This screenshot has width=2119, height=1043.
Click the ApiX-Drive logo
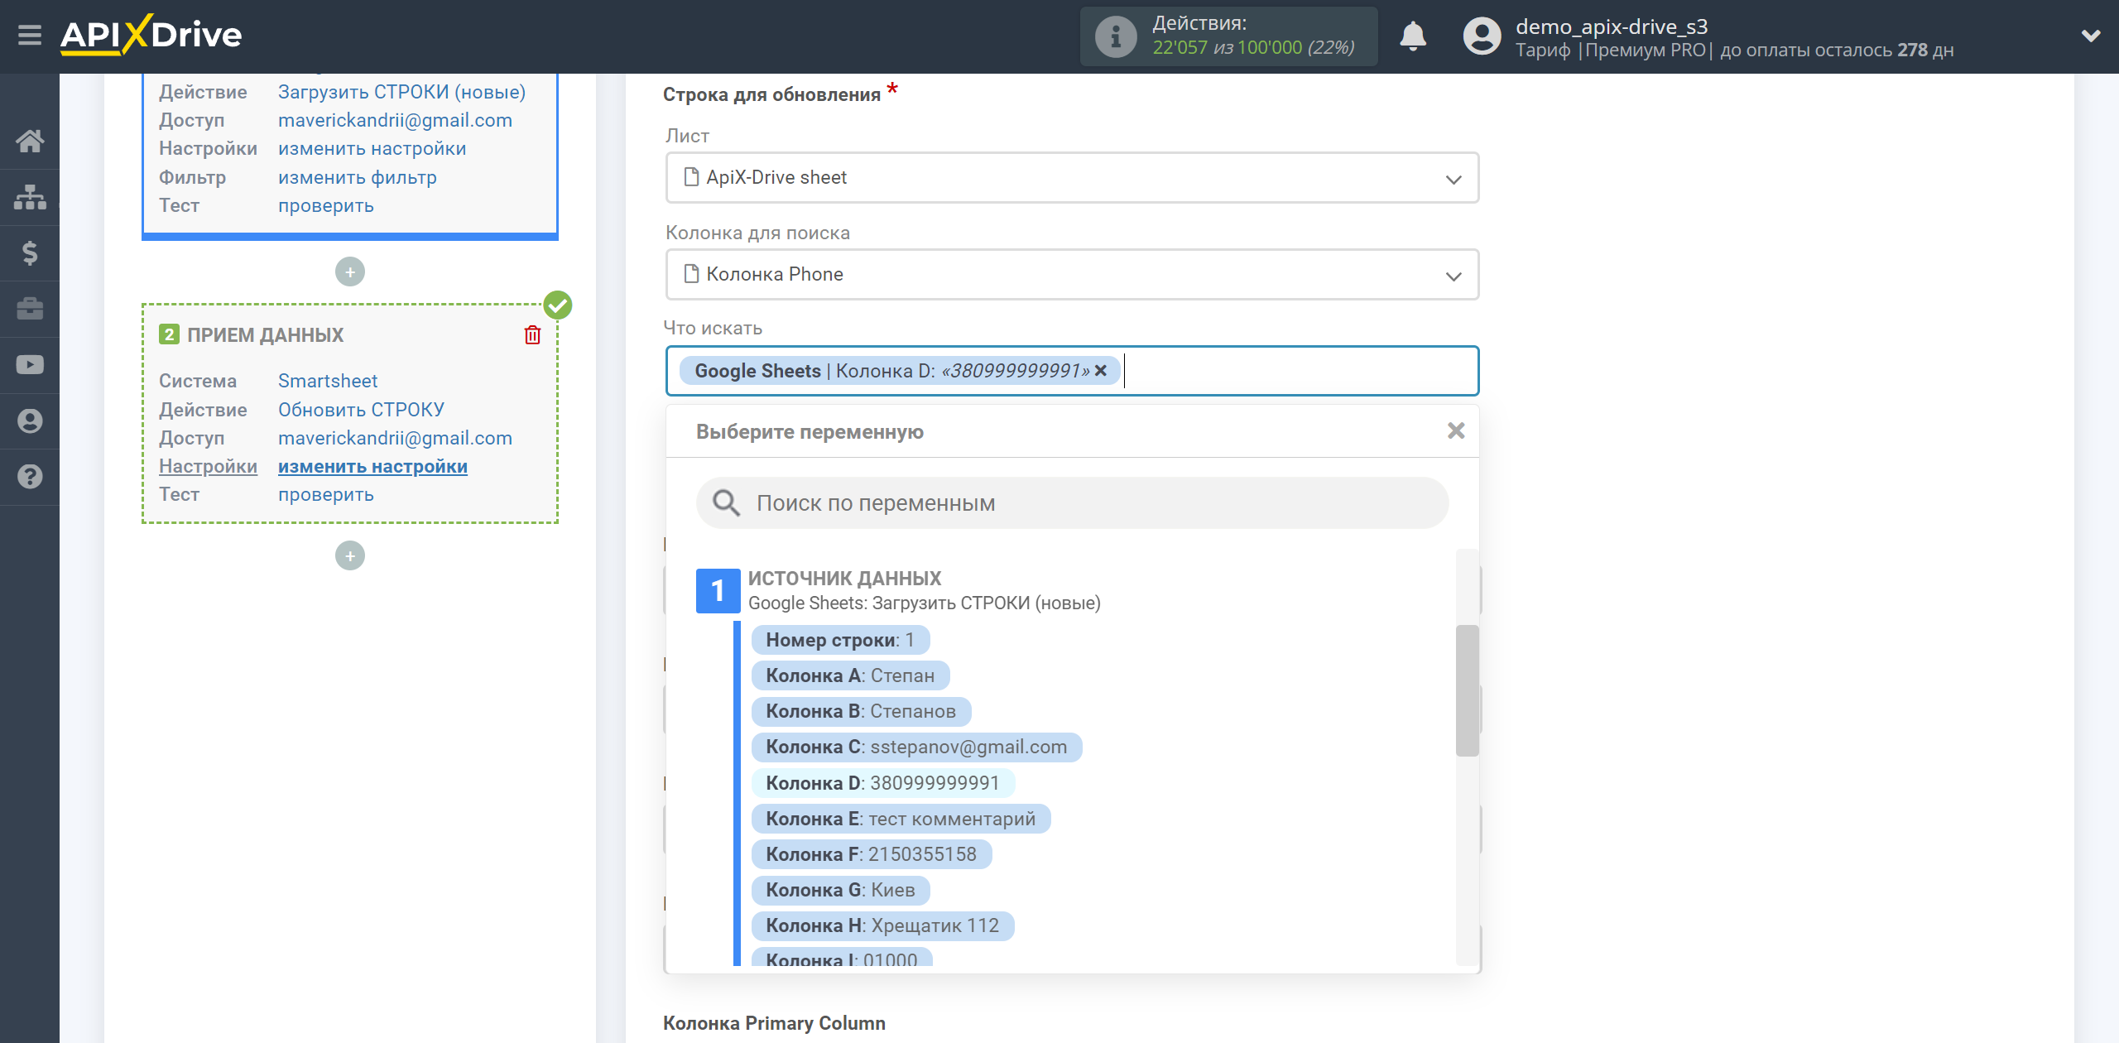pos(151,35)
